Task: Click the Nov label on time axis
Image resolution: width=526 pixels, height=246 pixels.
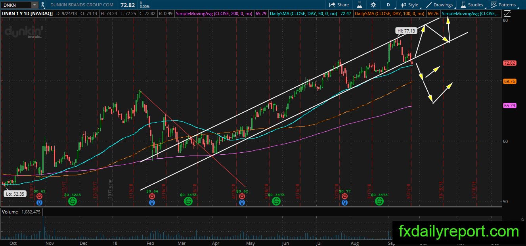Action: (x=50, y=242)
